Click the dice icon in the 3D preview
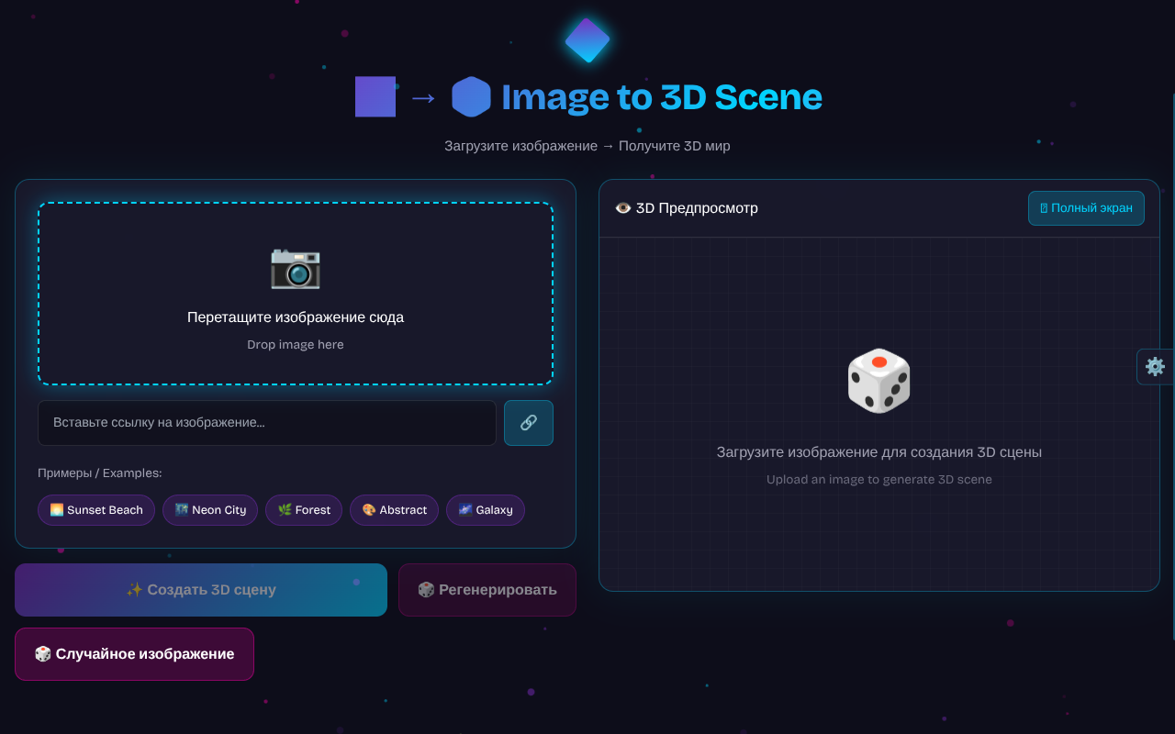 click(878, 381)
